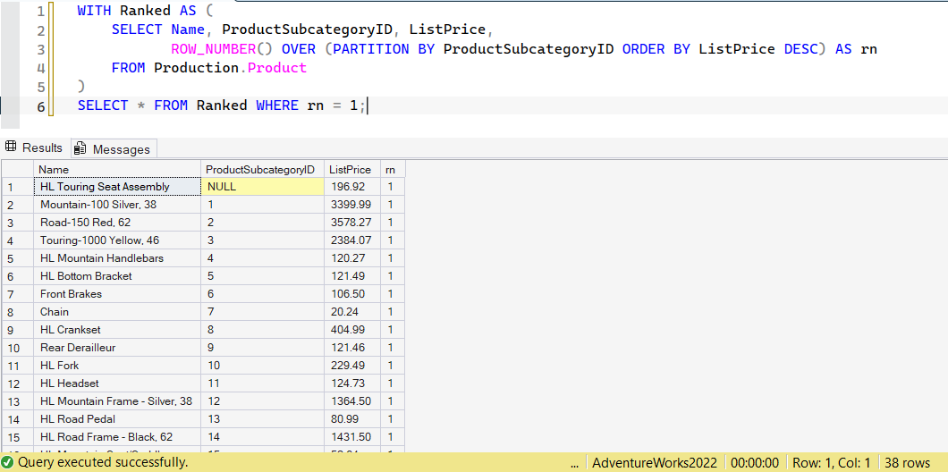Click the 00:00:00 elapsed time indicator
The width and height of the screenshot is (948, 472).
click(755, 463)
